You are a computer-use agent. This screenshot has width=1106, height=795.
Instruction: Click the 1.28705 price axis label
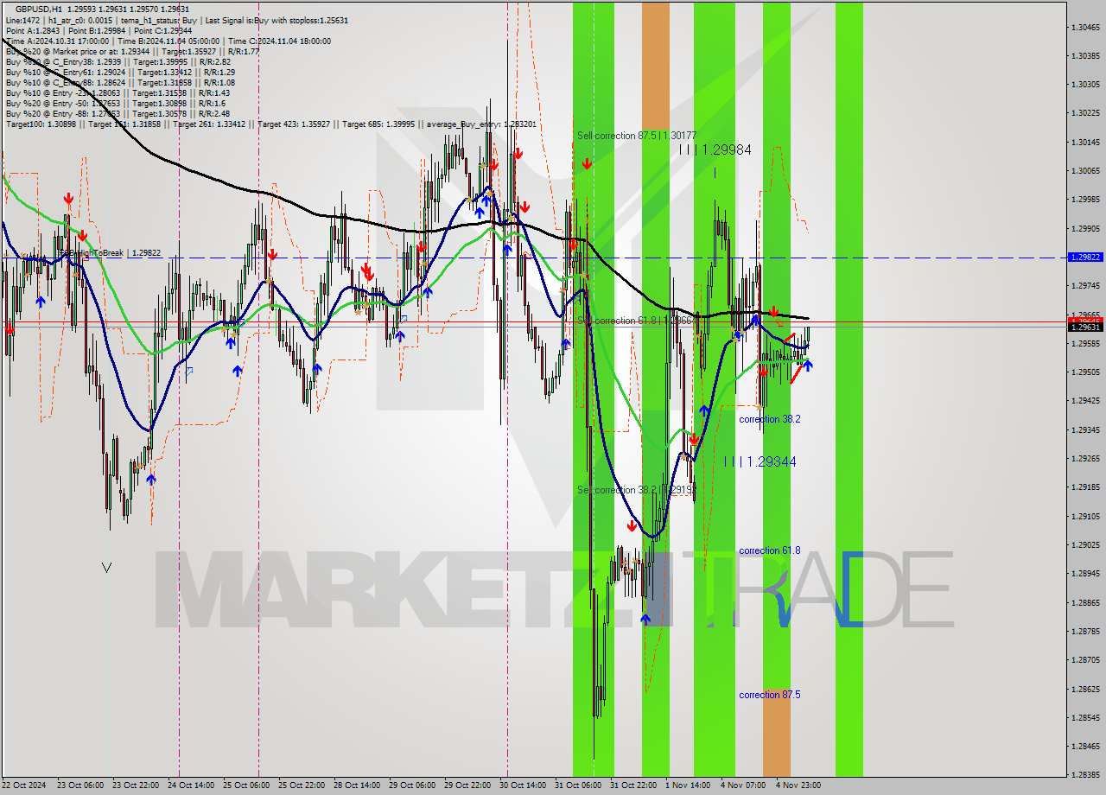[x=1085, y=659]
